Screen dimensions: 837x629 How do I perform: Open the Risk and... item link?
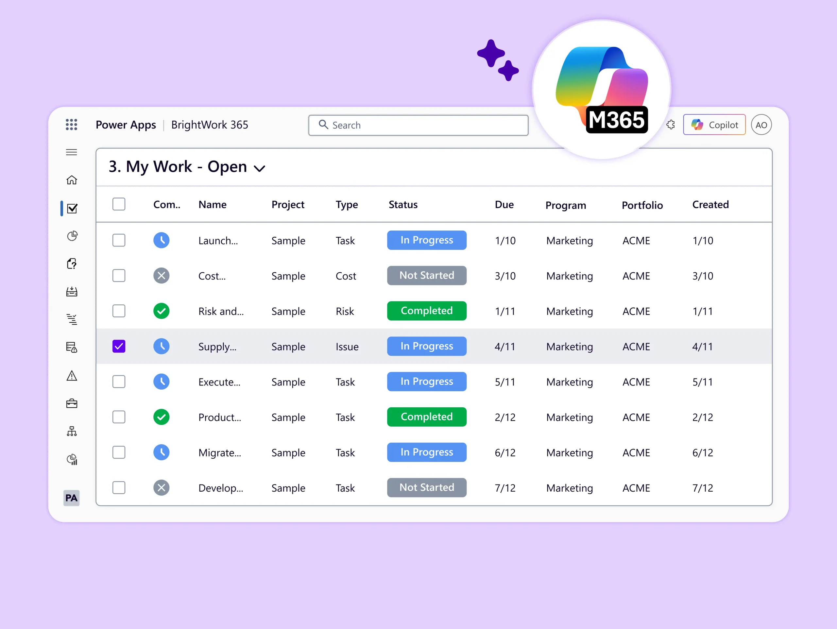click(221, 312)
